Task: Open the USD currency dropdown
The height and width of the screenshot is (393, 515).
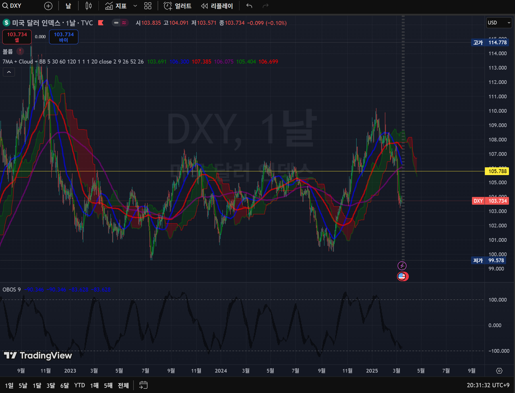Action: pyautogui.click(x=499, y=23)
